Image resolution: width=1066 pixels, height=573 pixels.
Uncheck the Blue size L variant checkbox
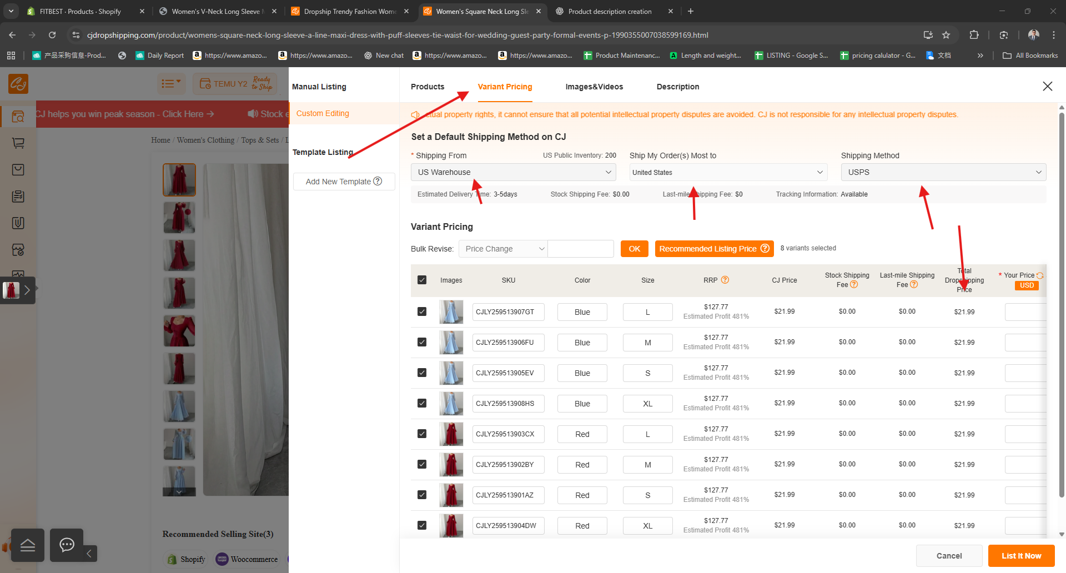422,311
